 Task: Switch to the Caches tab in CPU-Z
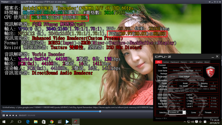click(x=166, y=62)
